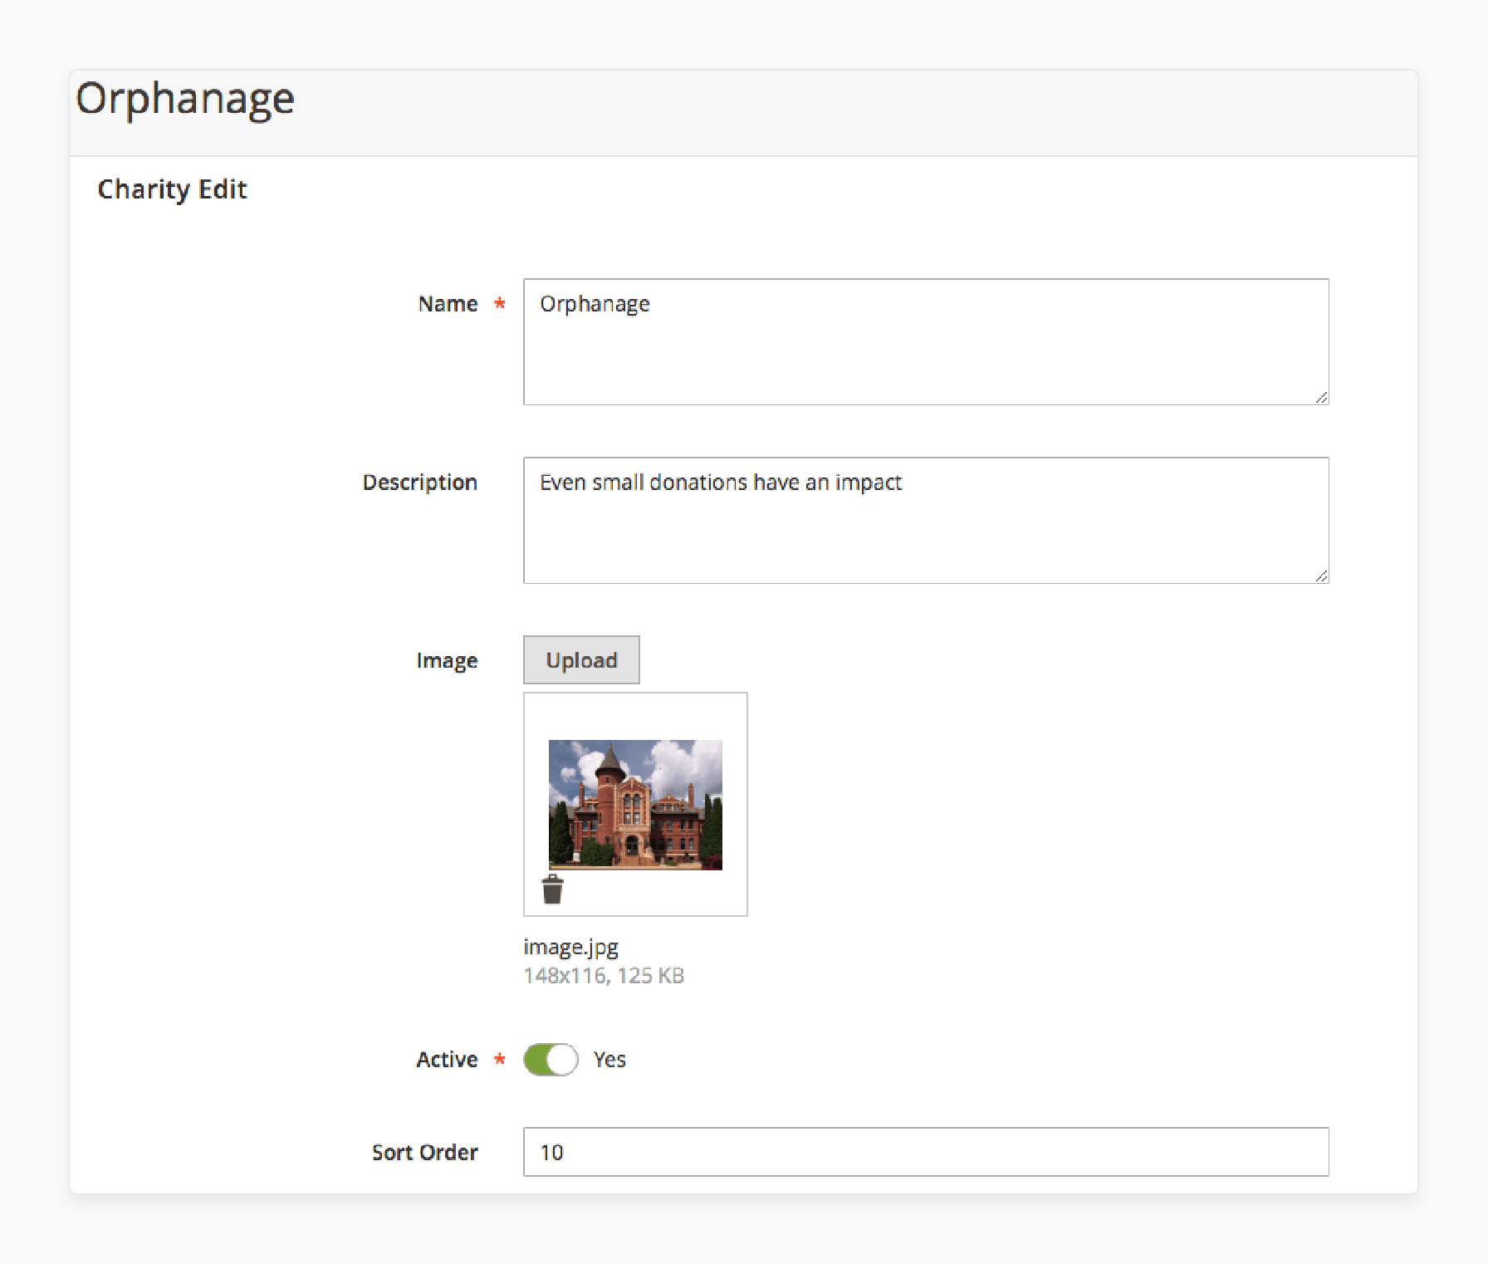This screenshot has width=1488, height=1264.
Task: Focus the Name text area
Action: [x=926, y=342]
